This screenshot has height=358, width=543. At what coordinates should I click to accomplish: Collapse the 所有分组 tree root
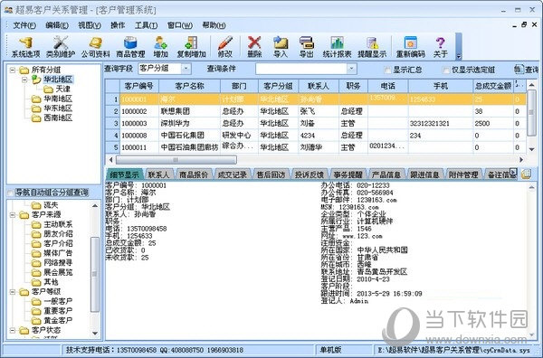tap(13, 70)
